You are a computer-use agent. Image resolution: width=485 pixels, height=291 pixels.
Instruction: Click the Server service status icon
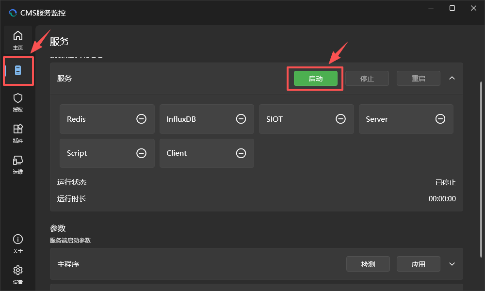point(440,119)
